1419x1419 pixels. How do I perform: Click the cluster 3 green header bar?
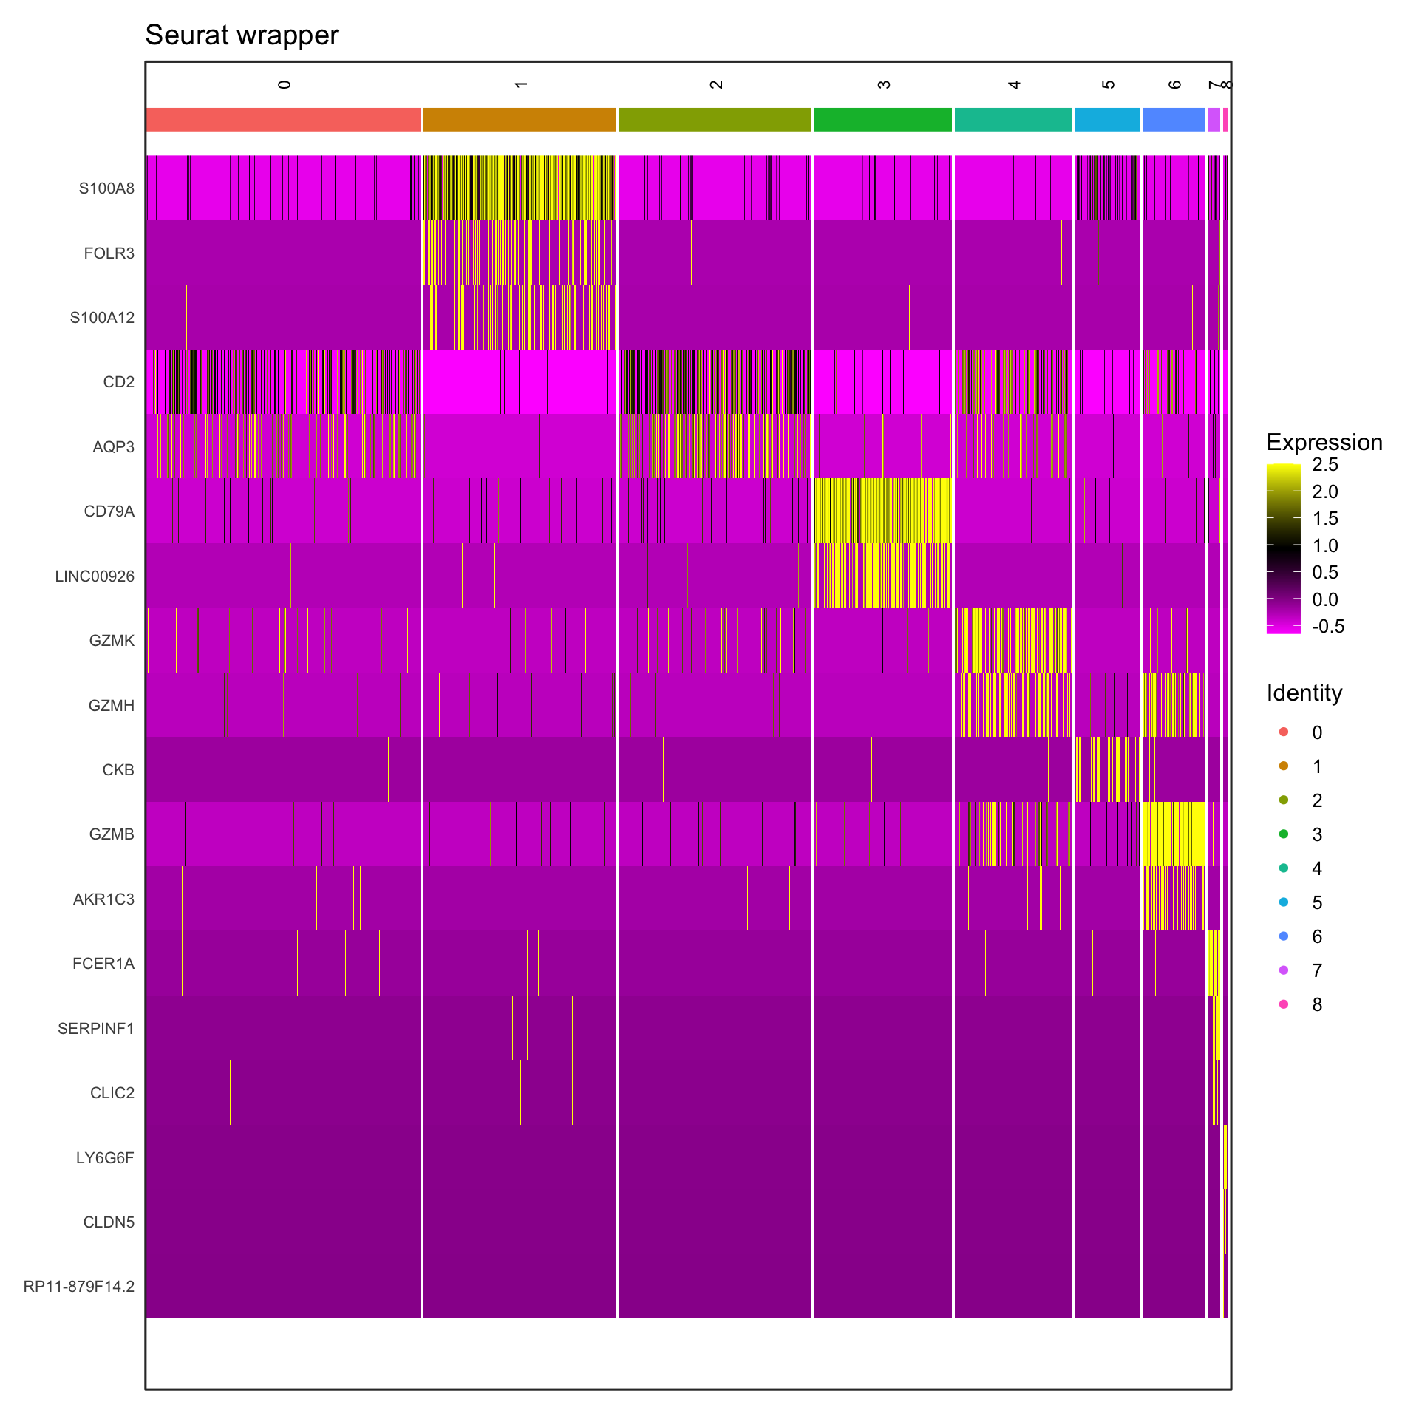pyautogui.click(x=882, y=120)
